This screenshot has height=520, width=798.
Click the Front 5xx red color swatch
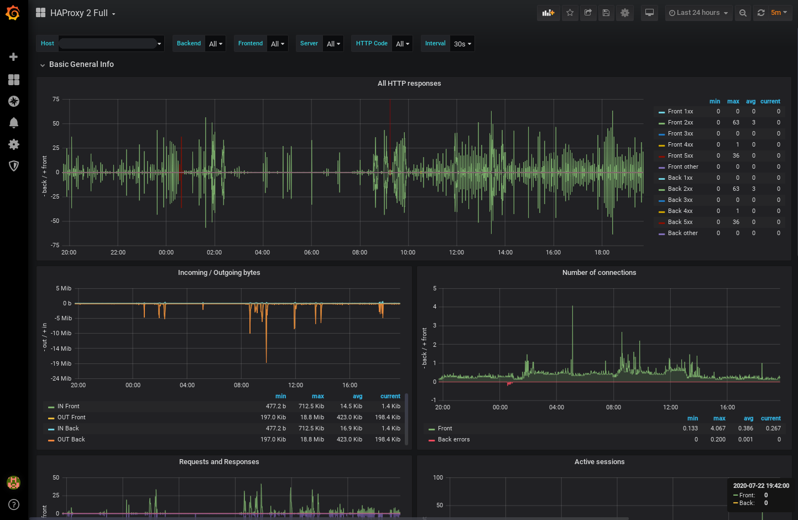(x=661, y=156)
